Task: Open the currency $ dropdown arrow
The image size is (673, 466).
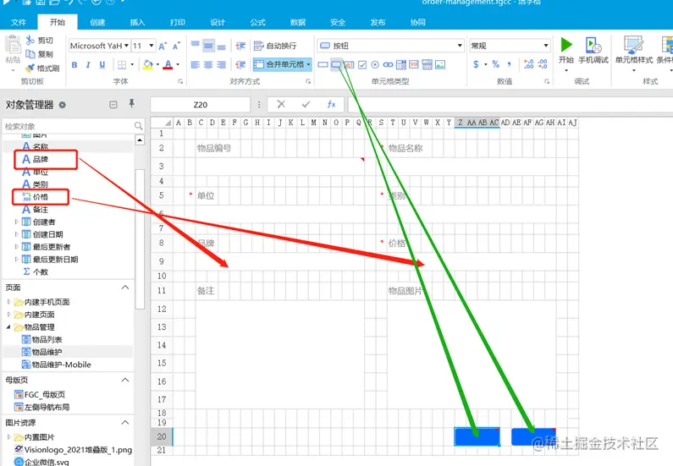Action: click(x=485, y=64)
